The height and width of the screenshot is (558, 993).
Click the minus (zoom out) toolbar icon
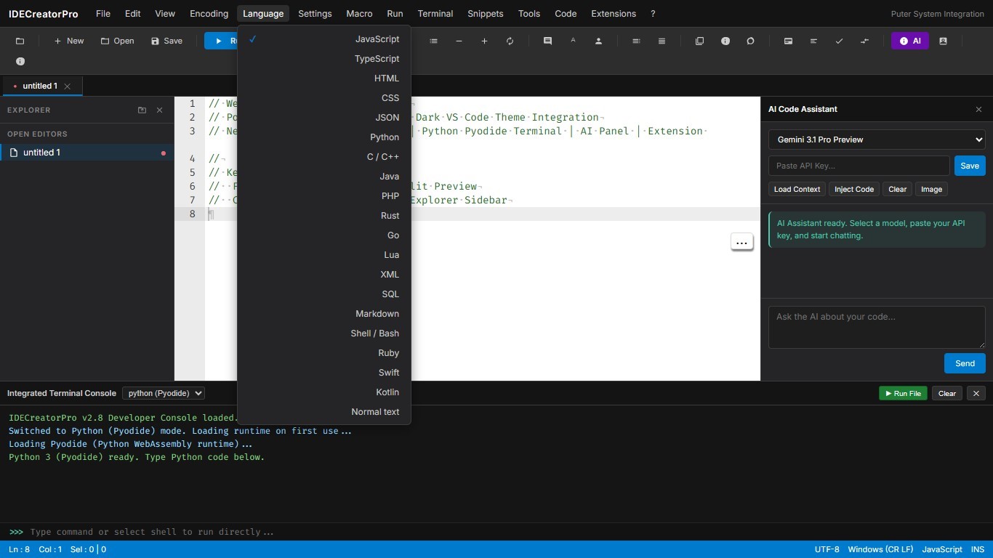click(x=459, y=41)
